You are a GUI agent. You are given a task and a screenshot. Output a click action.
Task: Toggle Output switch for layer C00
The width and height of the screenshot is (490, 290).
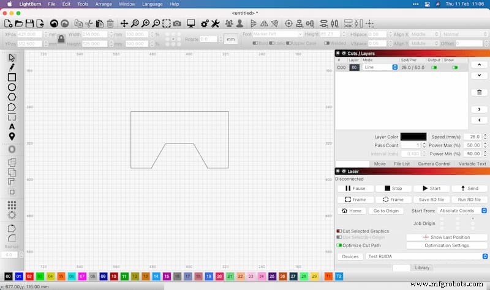click(434, 67)
